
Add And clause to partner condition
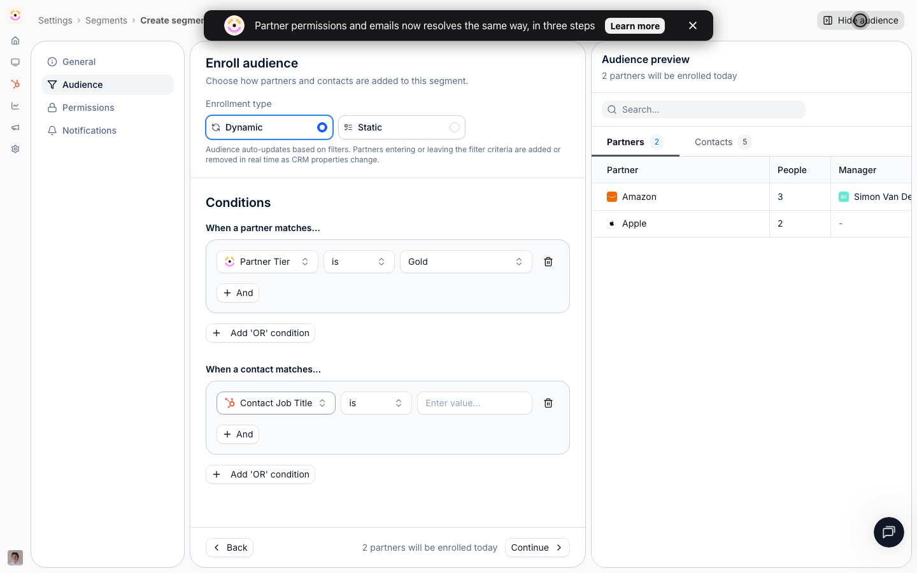click(x=238, y=293)
